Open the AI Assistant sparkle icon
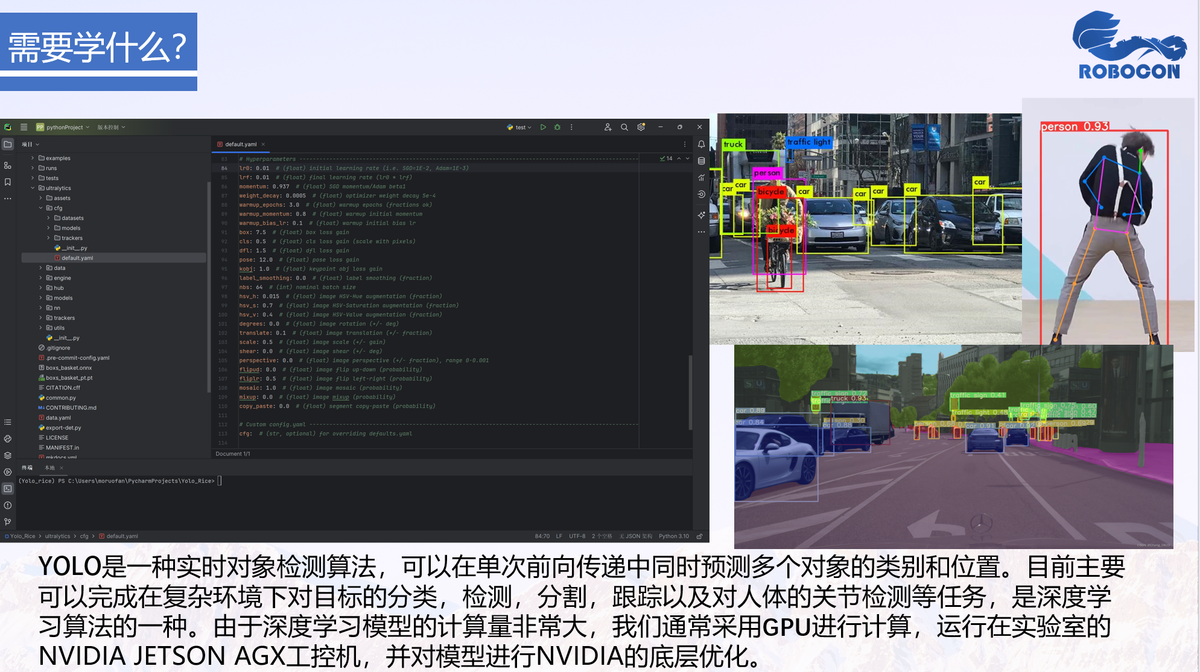The width and height of the screenshot is (1200, 672). [701, 215]
